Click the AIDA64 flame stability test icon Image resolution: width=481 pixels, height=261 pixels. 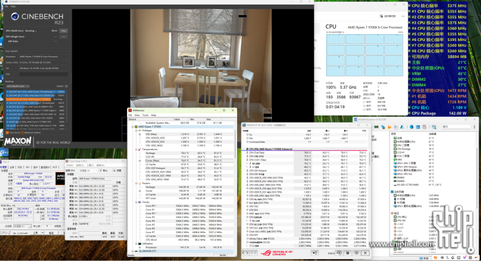pyautogui.click(x=389, y=127)
